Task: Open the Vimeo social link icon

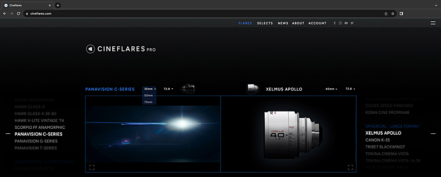Action: click(352, 23)
